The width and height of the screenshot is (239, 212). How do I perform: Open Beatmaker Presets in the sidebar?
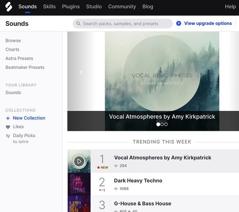coord(25,67)
